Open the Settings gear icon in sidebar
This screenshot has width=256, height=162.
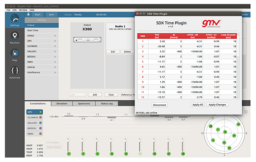coord(15,18)
